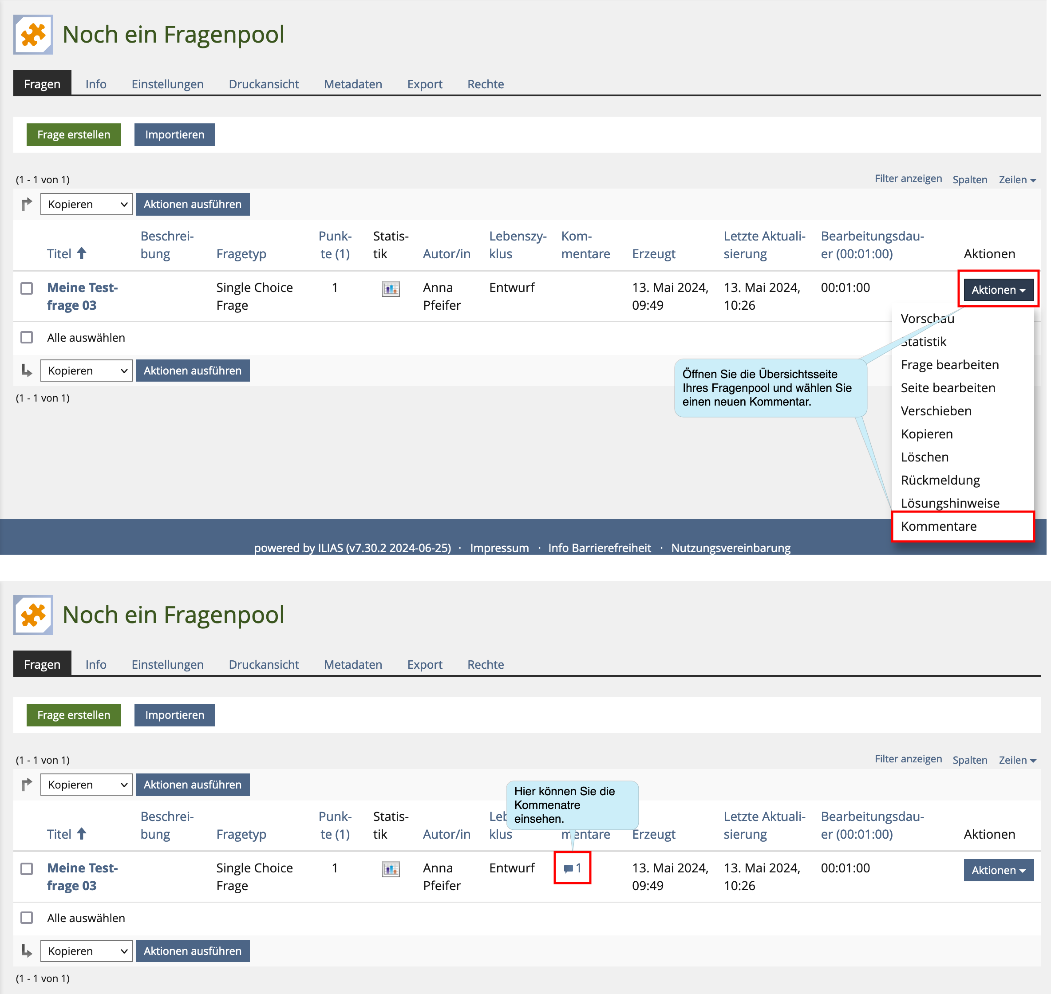The width and height of the screenshot is (1051, 994).
Task: Open the Kopieren dropdown below the lower table
Action: click(x=87, y=951)
